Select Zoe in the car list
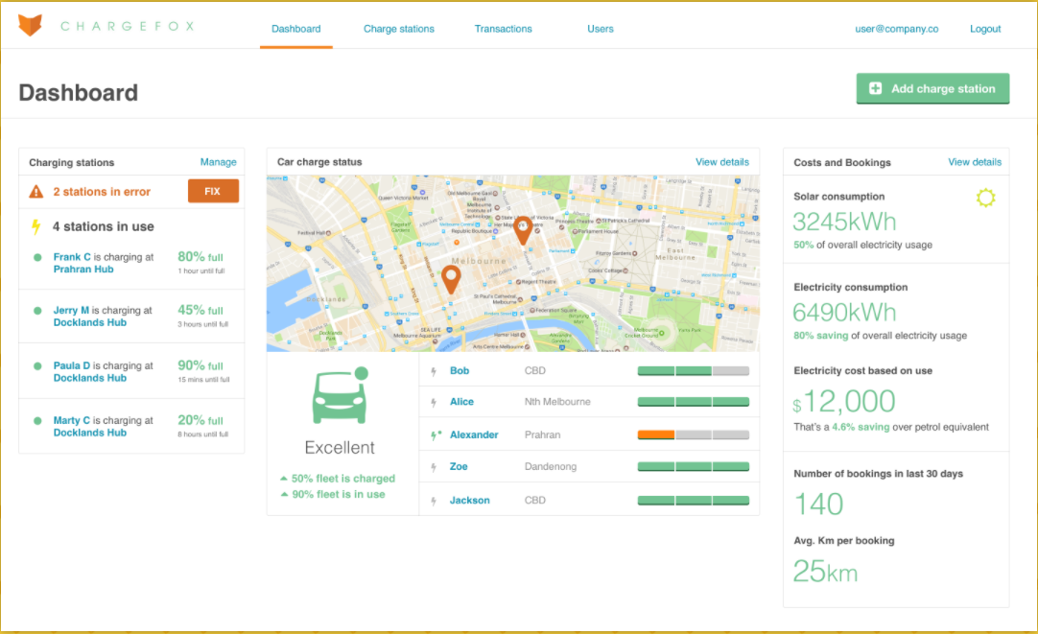 459,466
